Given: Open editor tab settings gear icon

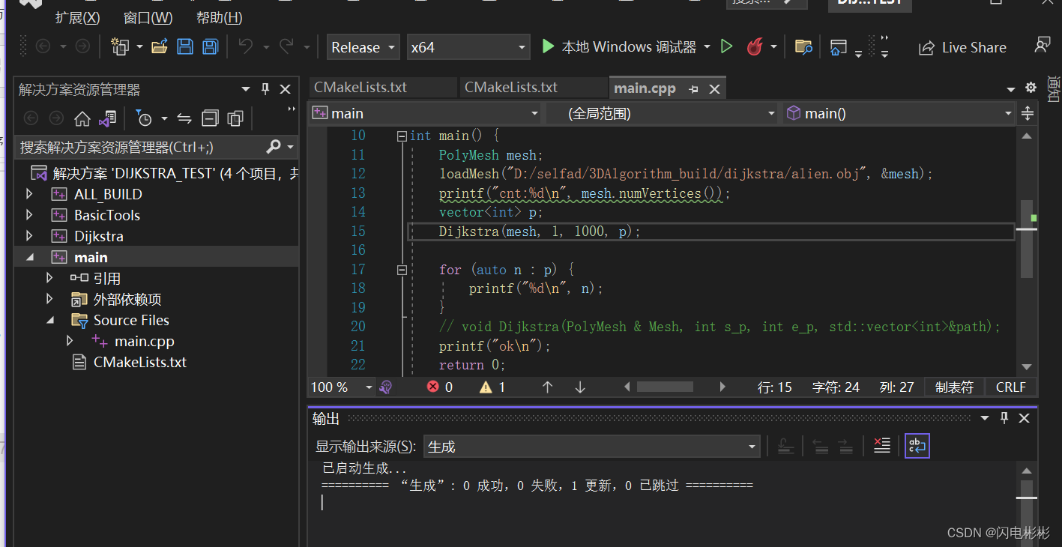Looking at the screenshot, I should point(1031,88).
